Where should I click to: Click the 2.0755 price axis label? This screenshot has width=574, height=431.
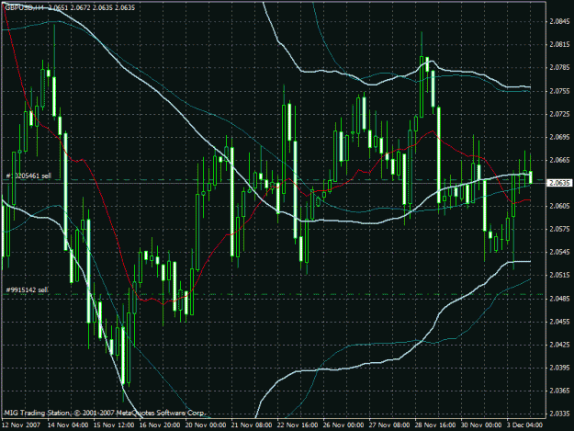559,91
